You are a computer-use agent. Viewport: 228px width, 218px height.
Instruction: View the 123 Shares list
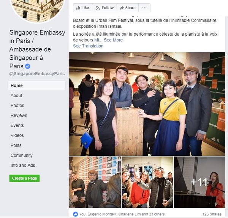[212, 214]
